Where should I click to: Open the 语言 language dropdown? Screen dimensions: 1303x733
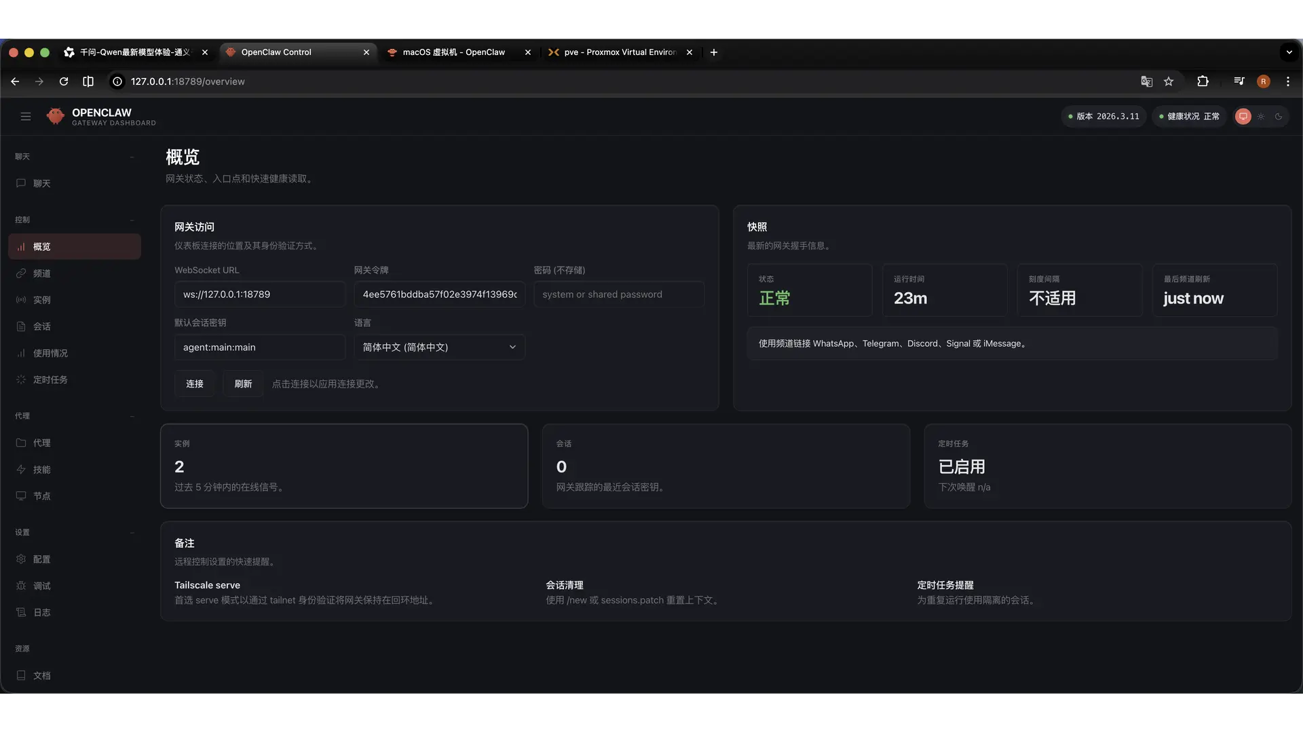(x=439, y=347)
